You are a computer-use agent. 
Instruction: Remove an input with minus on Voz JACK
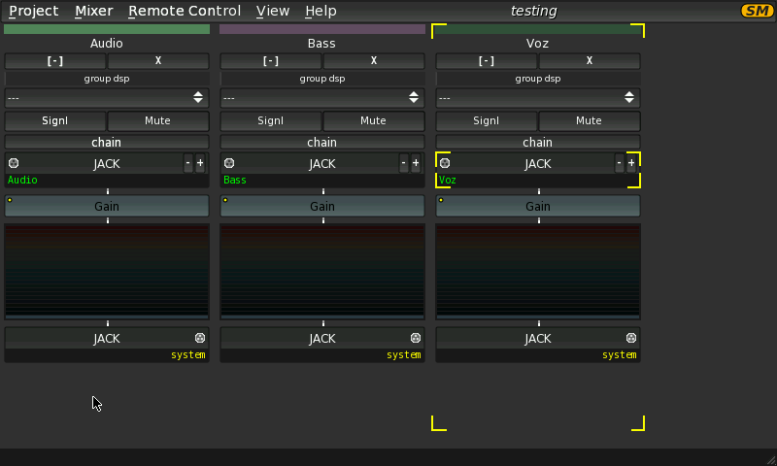[619, 163]
